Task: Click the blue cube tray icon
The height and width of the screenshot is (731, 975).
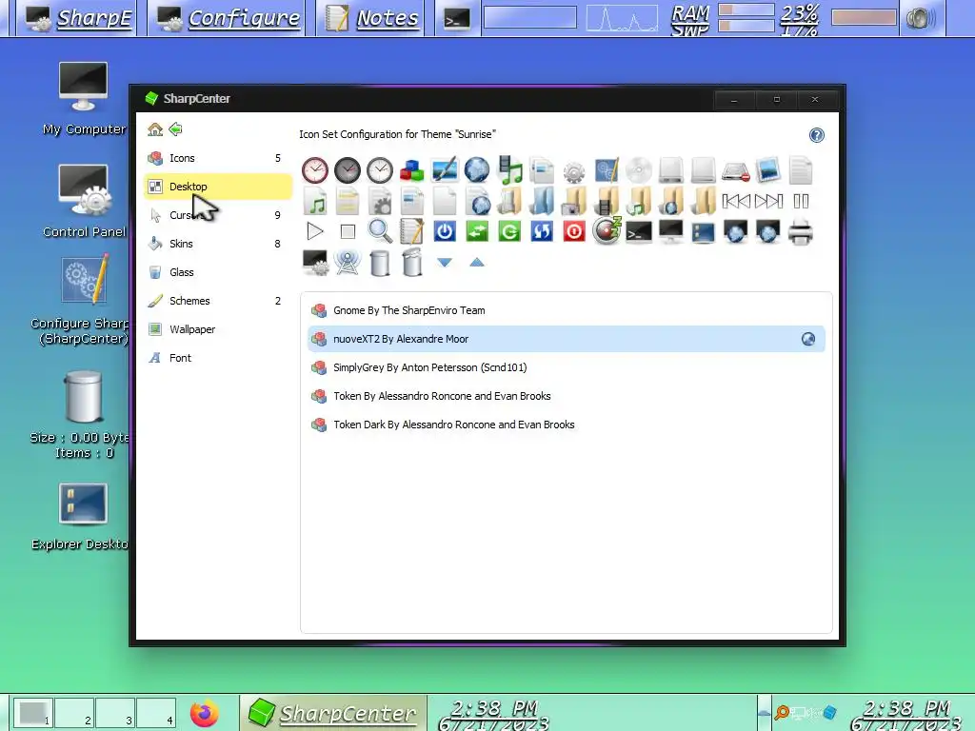Action: coord(829,712)
